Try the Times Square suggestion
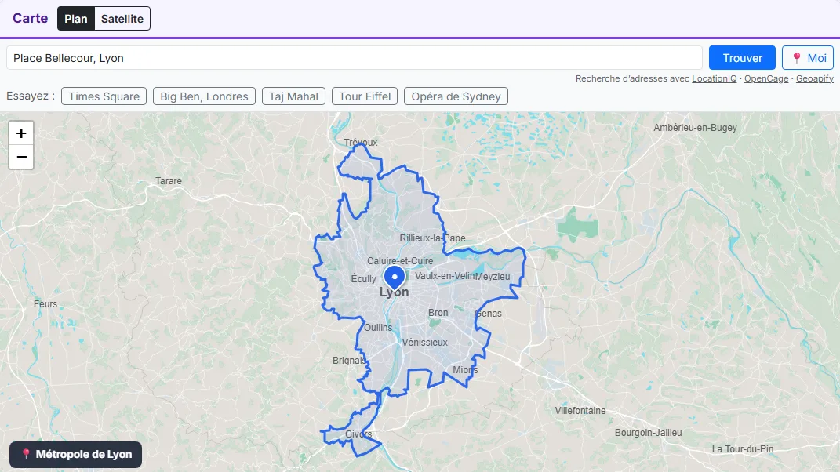The image size is (840, 472). (x=104, y=96)
